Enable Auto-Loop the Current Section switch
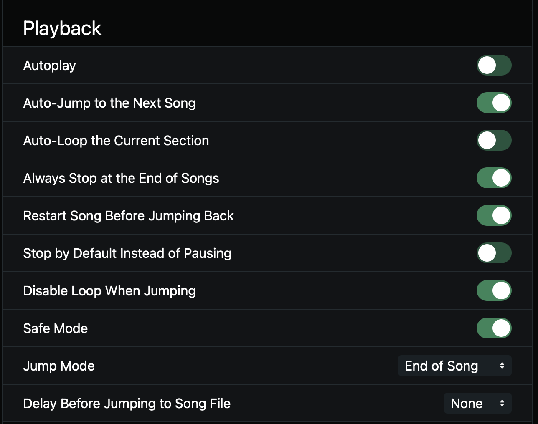The image size is (538, 424). [494, 140]
